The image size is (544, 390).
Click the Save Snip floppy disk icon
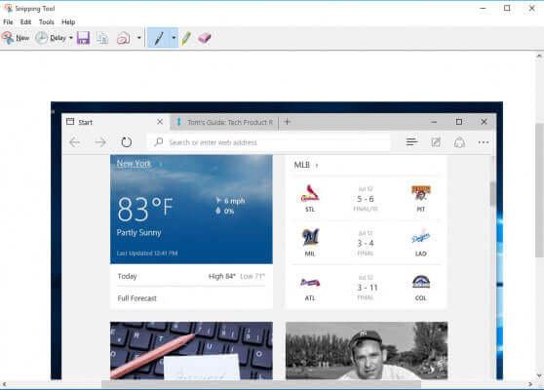tap(83, 37)
